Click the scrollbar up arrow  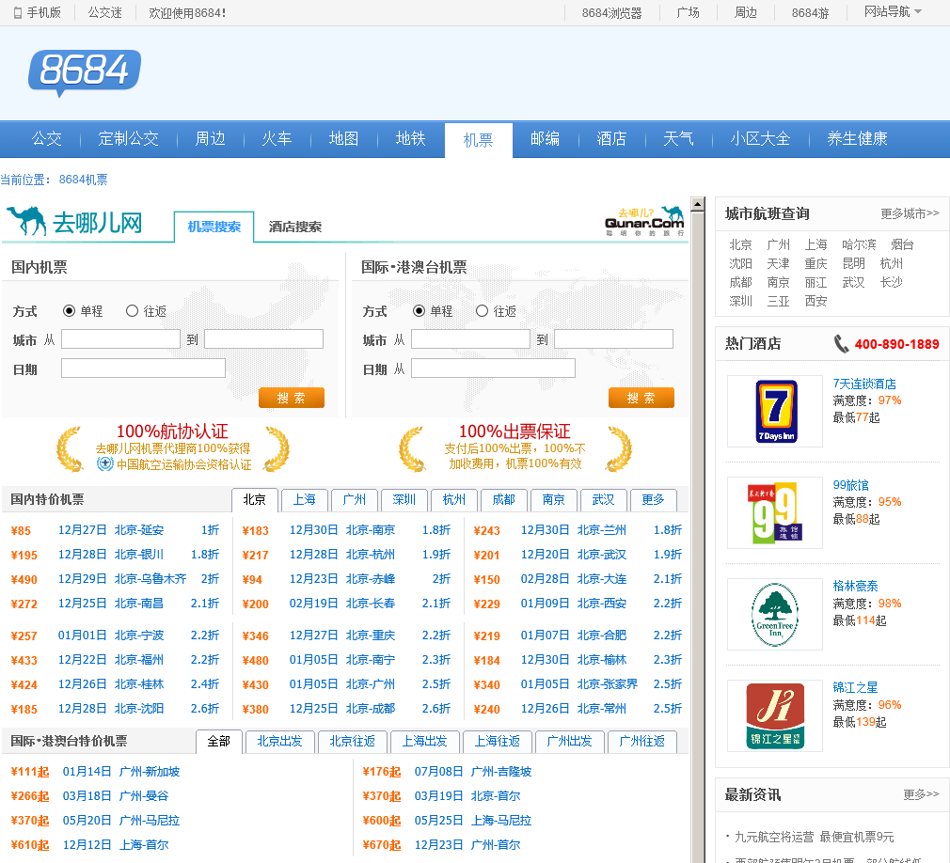tap(697, 204)
